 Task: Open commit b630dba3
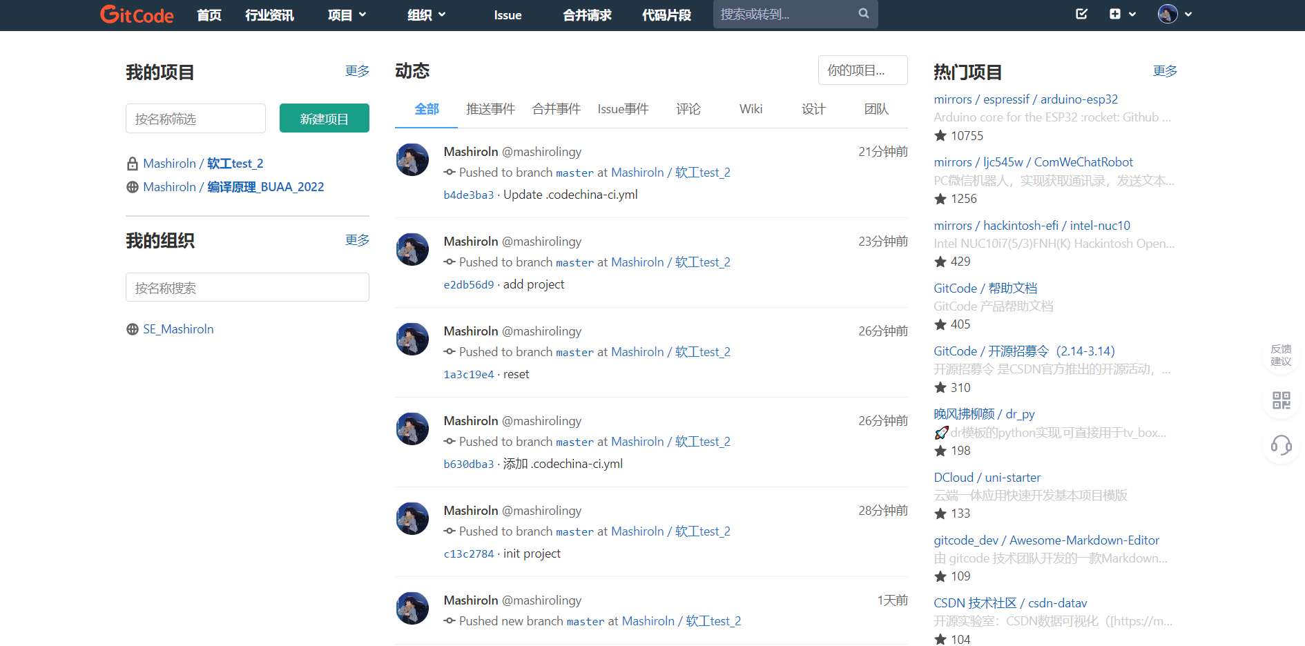pos(469,464)
